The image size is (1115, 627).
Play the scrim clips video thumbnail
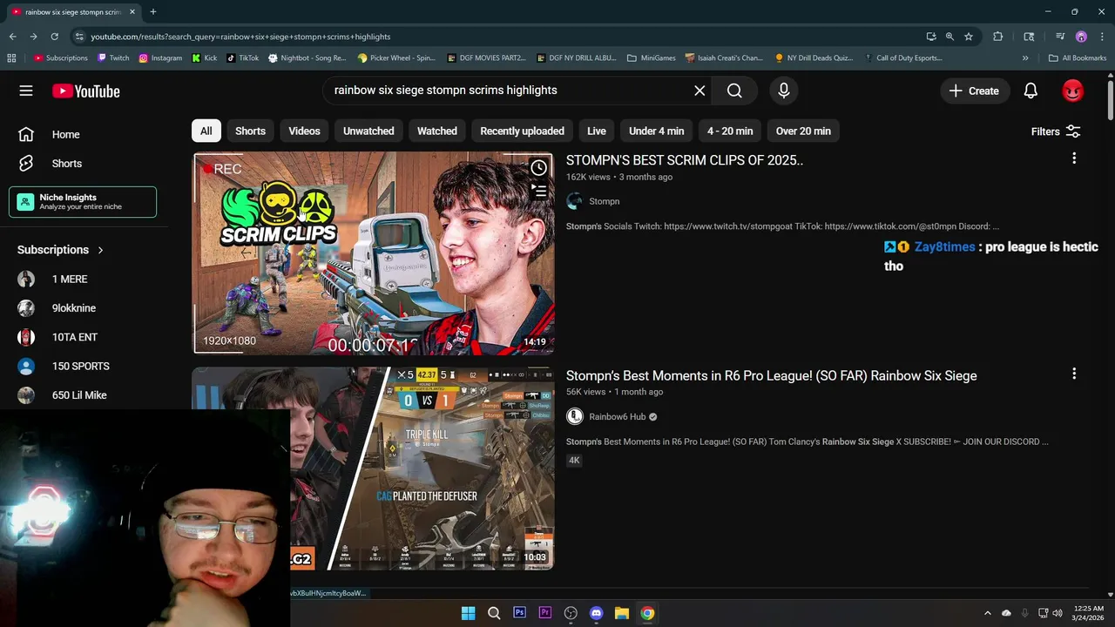pos(373,253)
